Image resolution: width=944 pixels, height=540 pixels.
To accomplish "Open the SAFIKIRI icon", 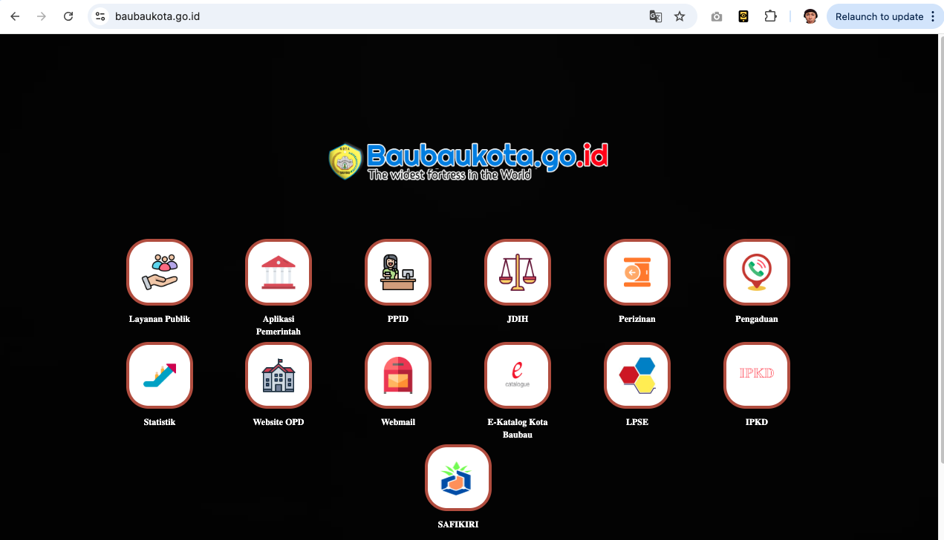I will 458,478.
